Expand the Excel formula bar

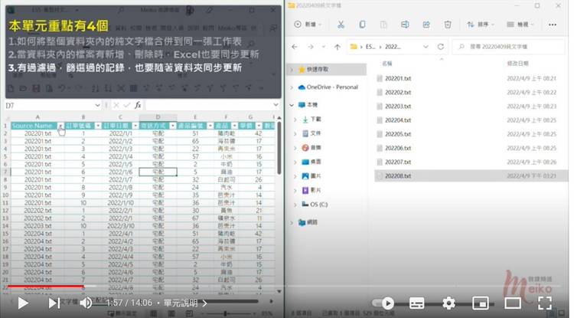pyautogui.click(x=276, y=106)
